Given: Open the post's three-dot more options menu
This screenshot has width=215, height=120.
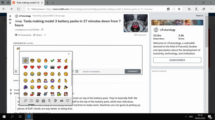Looking at the screenshot, I should 45,35.
